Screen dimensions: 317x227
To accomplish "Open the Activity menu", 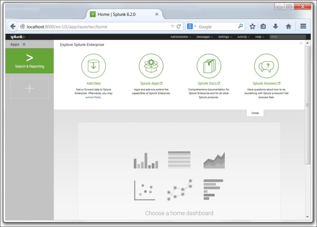I will point(243,37).
